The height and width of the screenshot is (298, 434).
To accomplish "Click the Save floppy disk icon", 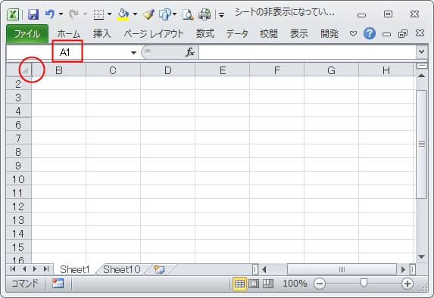I will pos(33,14).
